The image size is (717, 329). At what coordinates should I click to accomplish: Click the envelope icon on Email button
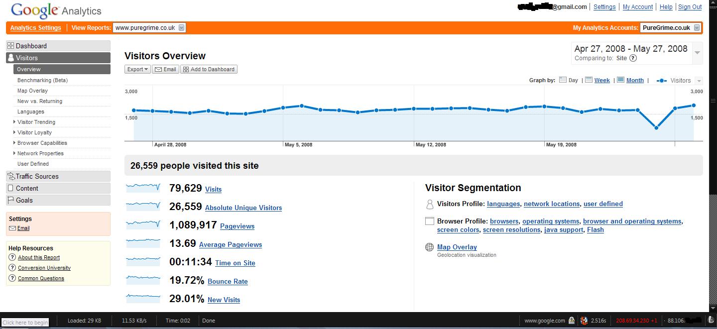click(158, 69)
